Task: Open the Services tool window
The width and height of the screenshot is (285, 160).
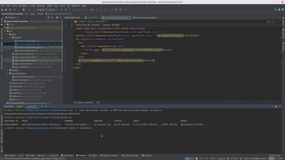Action: (147, 156)
